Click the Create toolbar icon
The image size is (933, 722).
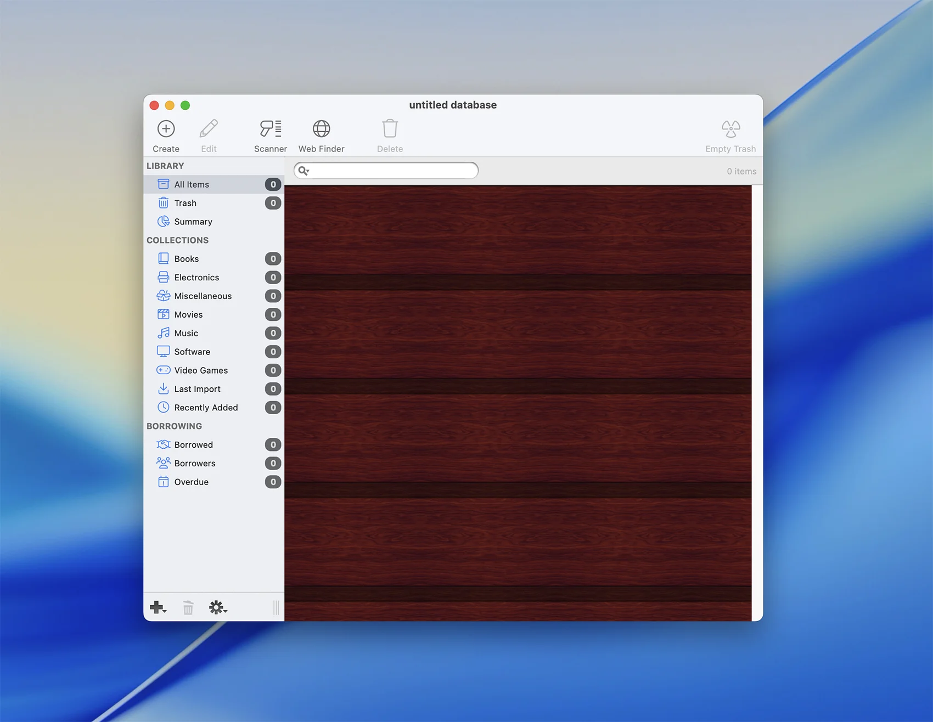166,129
